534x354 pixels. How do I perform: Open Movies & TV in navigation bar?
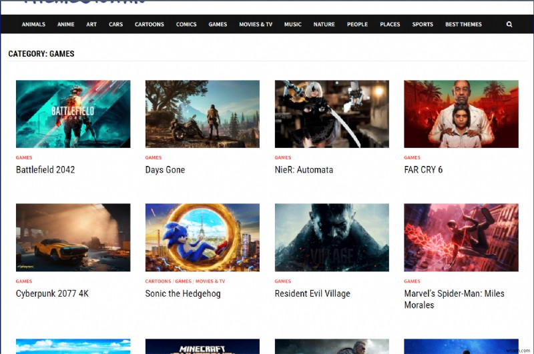(x=256, y=25)
